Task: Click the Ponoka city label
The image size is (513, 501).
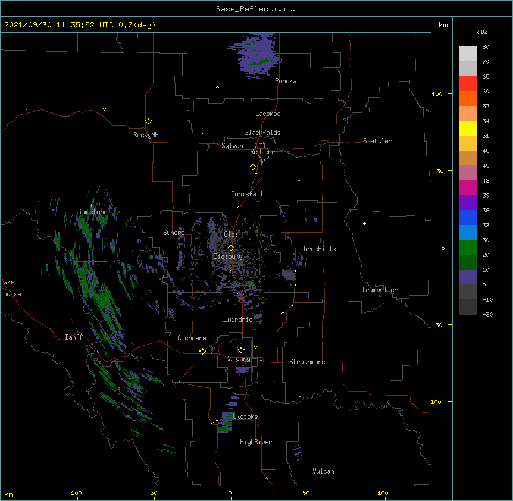Action: point(286,81)
